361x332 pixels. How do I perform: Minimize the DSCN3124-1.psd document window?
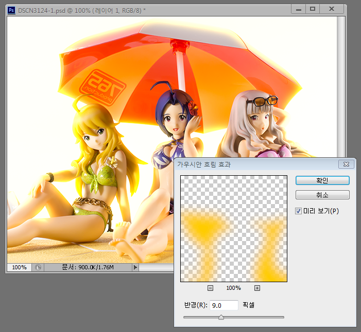(x=299, y=9)
